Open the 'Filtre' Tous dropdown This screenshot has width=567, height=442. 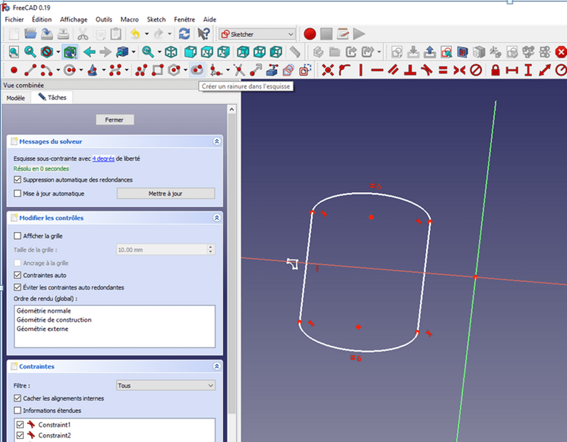click(166, 386)
